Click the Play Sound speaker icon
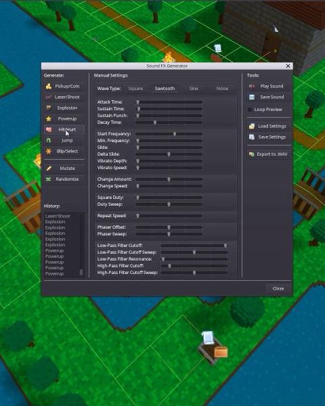 click(252, 86)
